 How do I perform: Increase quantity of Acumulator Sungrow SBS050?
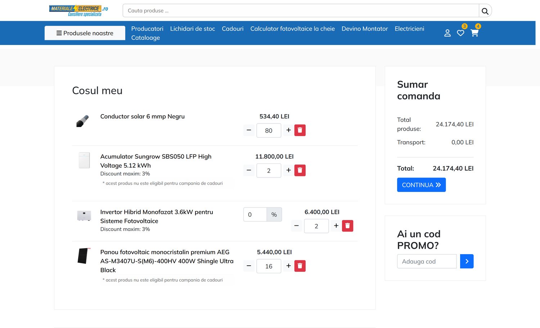[x=288, y=170]
